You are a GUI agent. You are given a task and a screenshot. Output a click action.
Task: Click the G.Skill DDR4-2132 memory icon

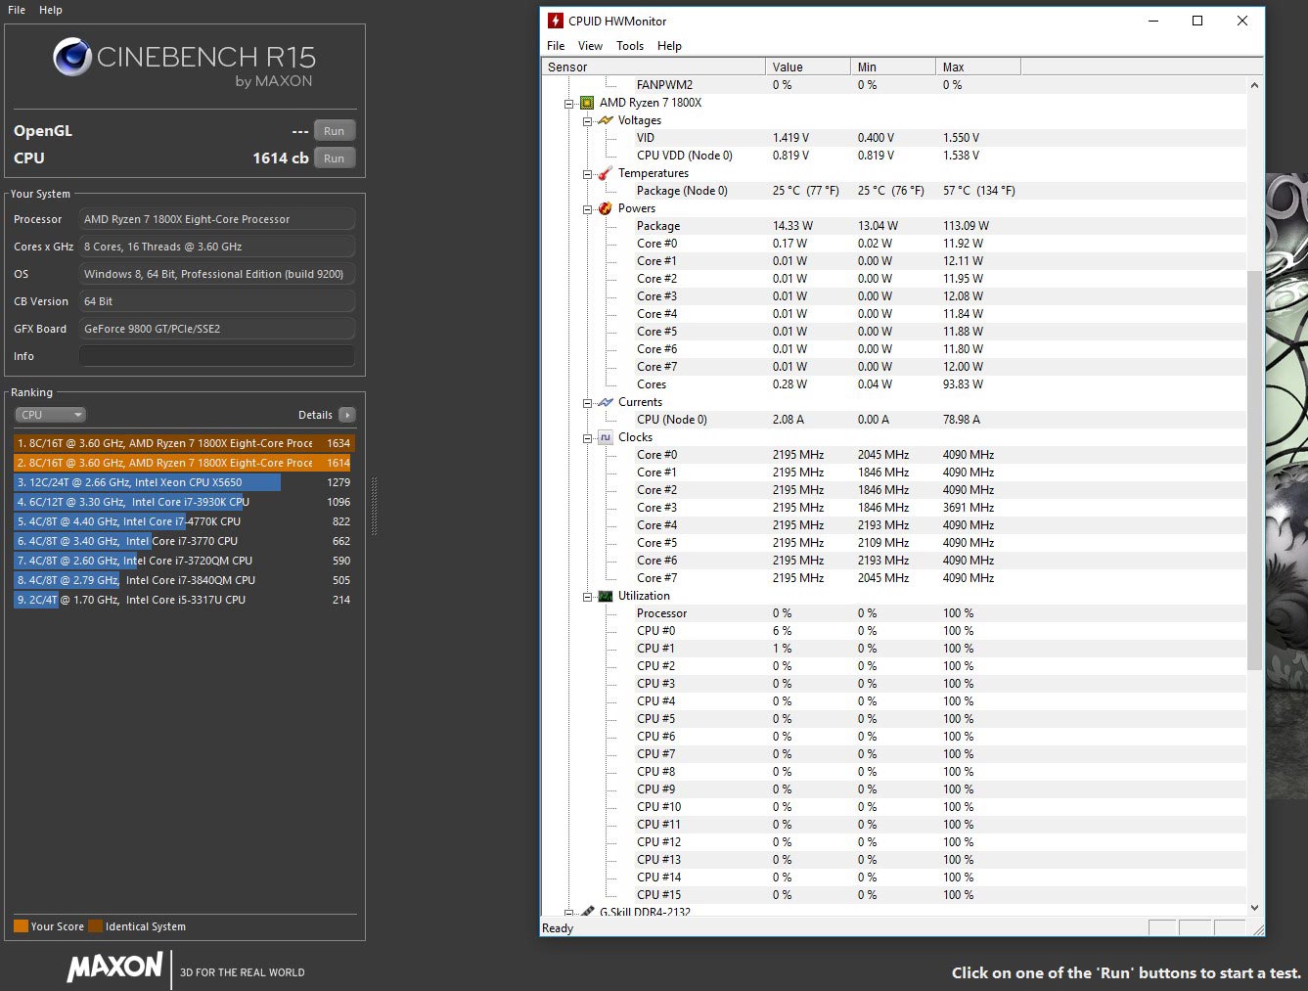[x=587, y=912]
